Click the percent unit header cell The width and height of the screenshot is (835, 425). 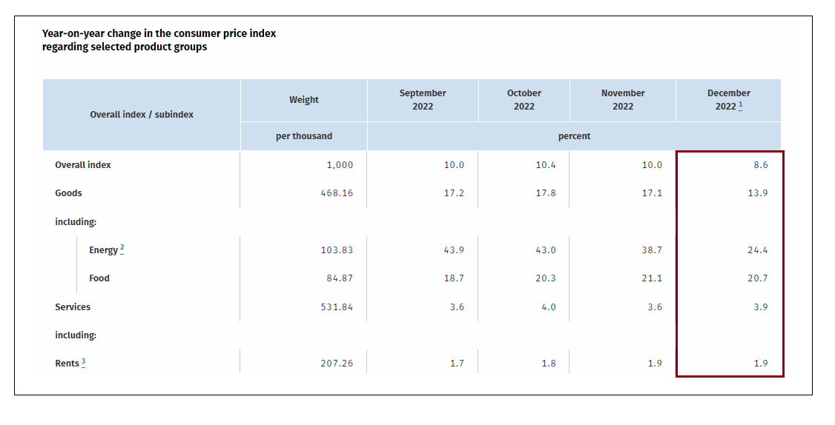pos(574,136)
